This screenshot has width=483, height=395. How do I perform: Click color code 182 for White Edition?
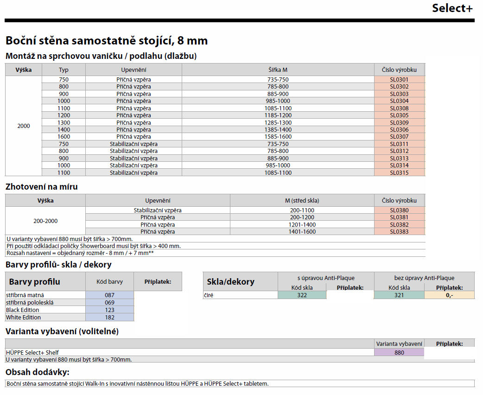[109, 318]
